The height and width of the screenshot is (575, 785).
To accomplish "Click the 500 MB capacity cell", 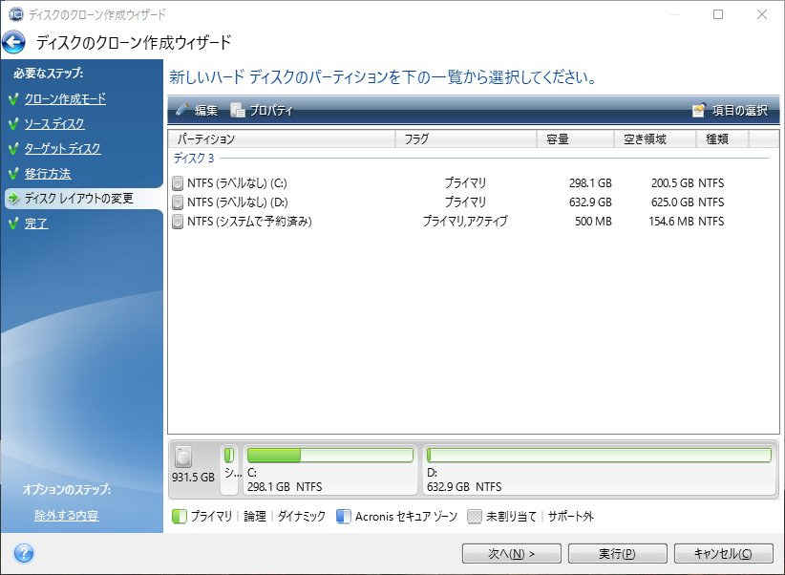I will [593, 222].
